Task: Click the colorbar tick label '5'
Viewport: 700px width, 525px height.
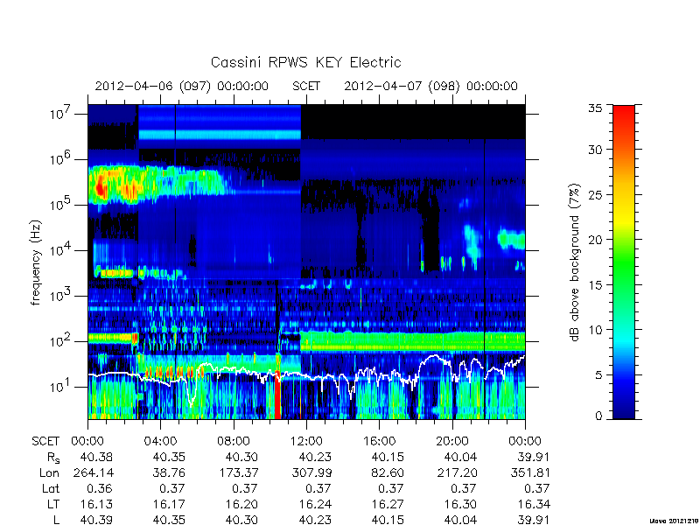Action: click(598, 375)
